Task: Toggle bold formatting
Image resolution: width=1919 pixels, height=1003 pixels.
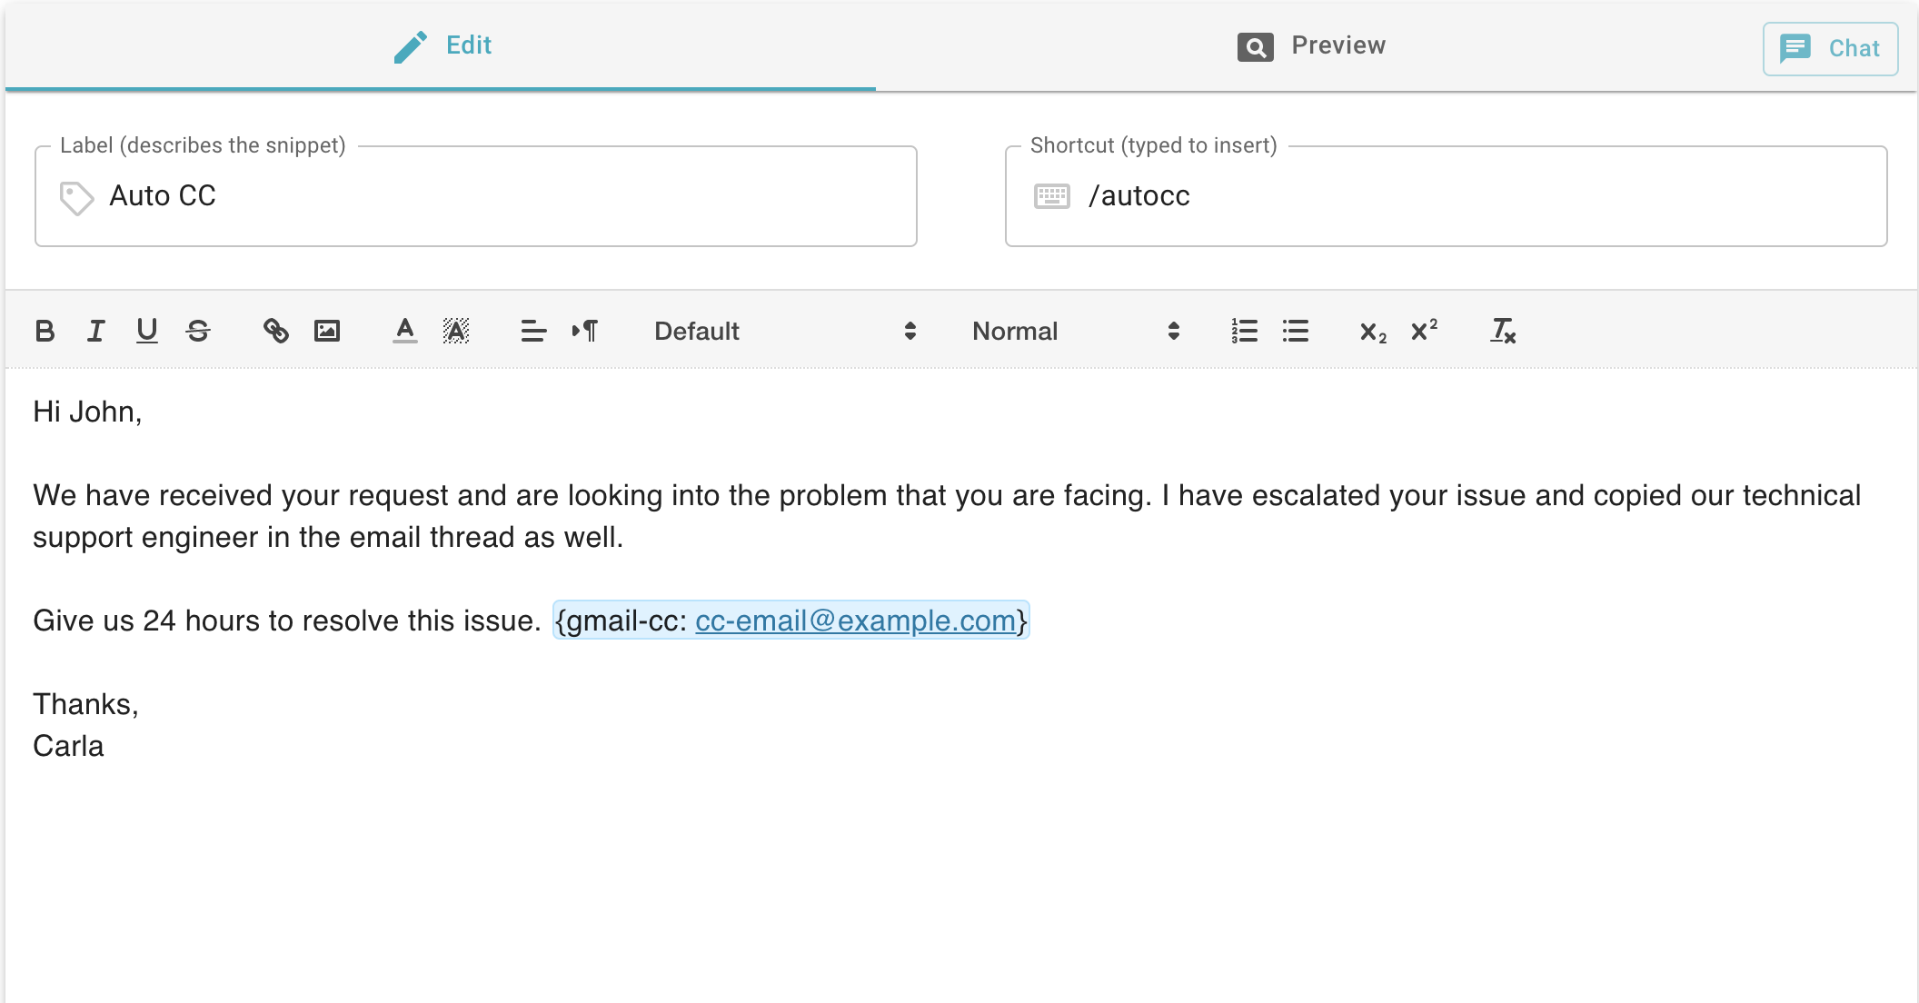Action: point(45,331)
